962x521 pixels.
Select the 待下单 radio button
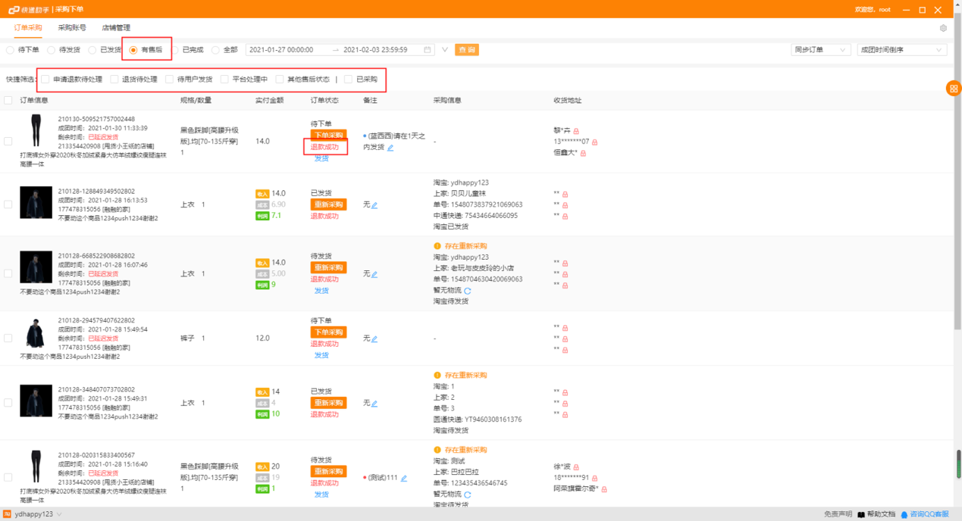tap(11, 50)
